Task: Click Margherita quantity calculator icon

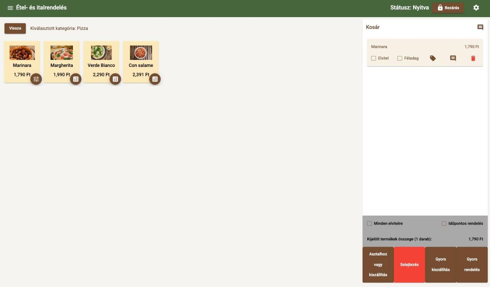Action: click(x=76, y=79)
